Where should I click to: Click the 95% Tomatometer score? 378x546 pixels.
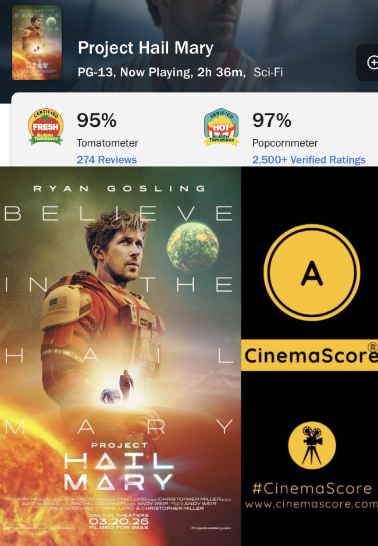97,120
